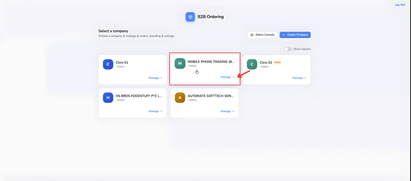The height and width of the screenshot is (181, 411).
Task: Click the blue H avatar of HS Bros Foodstuff
Action: [108, 98]
